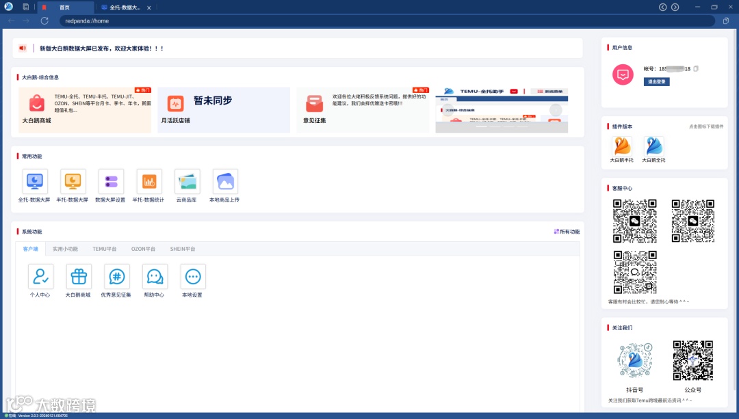Click title bar circled right arrow
The width and height of the screenshot is (739, 419).
675,7
